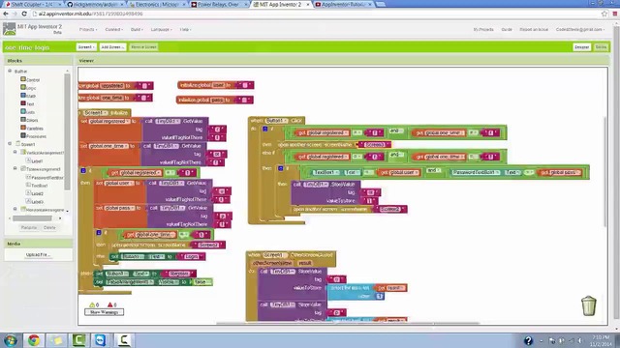Bookmark this page with the star
This screenshot has height=348, width=620.
[x=604, y=14]
